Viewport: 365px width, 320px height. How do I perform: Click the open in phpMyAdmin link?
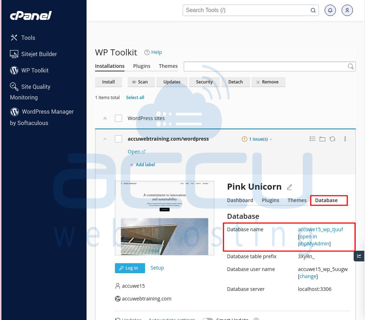click(x=314, y=240)
